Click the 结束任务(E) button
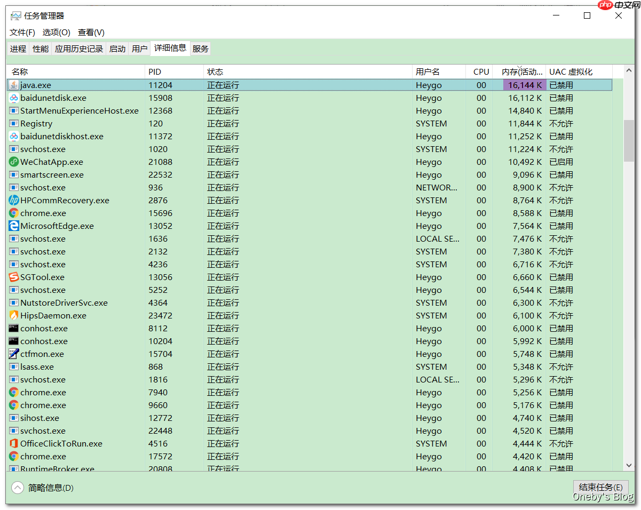Image resolution: width=641 pixels, height=510 pixels. pyautogui.click(x=600, y=487)
